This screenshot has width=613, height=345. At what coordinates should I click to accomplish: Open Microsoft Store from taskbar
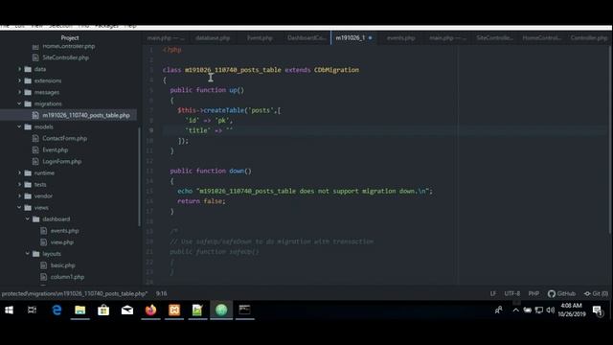coord(103,310)
